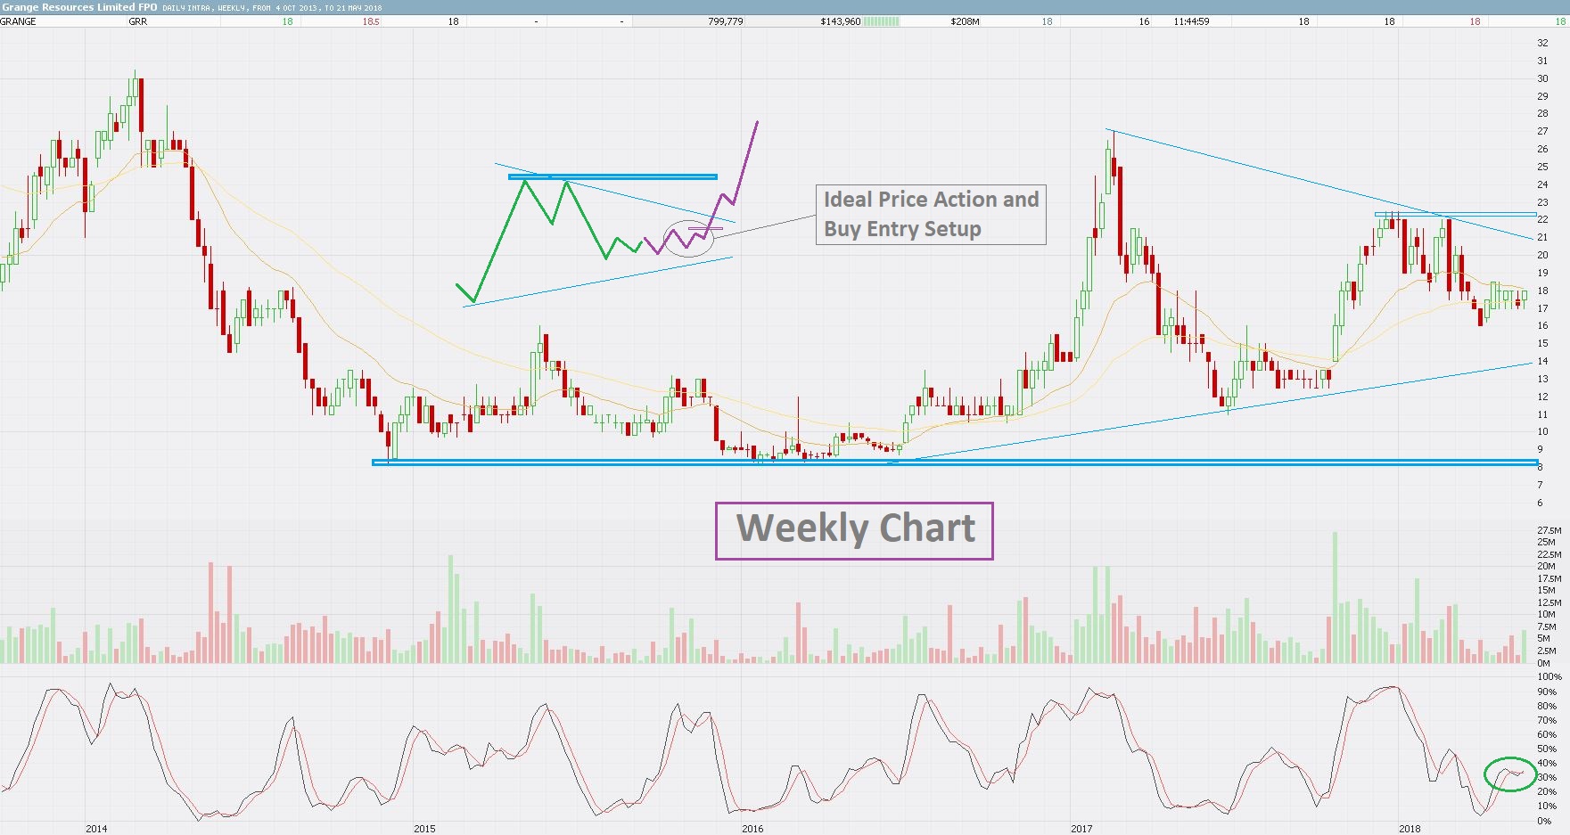
Task: Click the 18.5 price cell in the quote row
Action: (371, 21)
